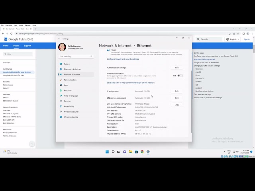Open taskbar Search icon

113,152
